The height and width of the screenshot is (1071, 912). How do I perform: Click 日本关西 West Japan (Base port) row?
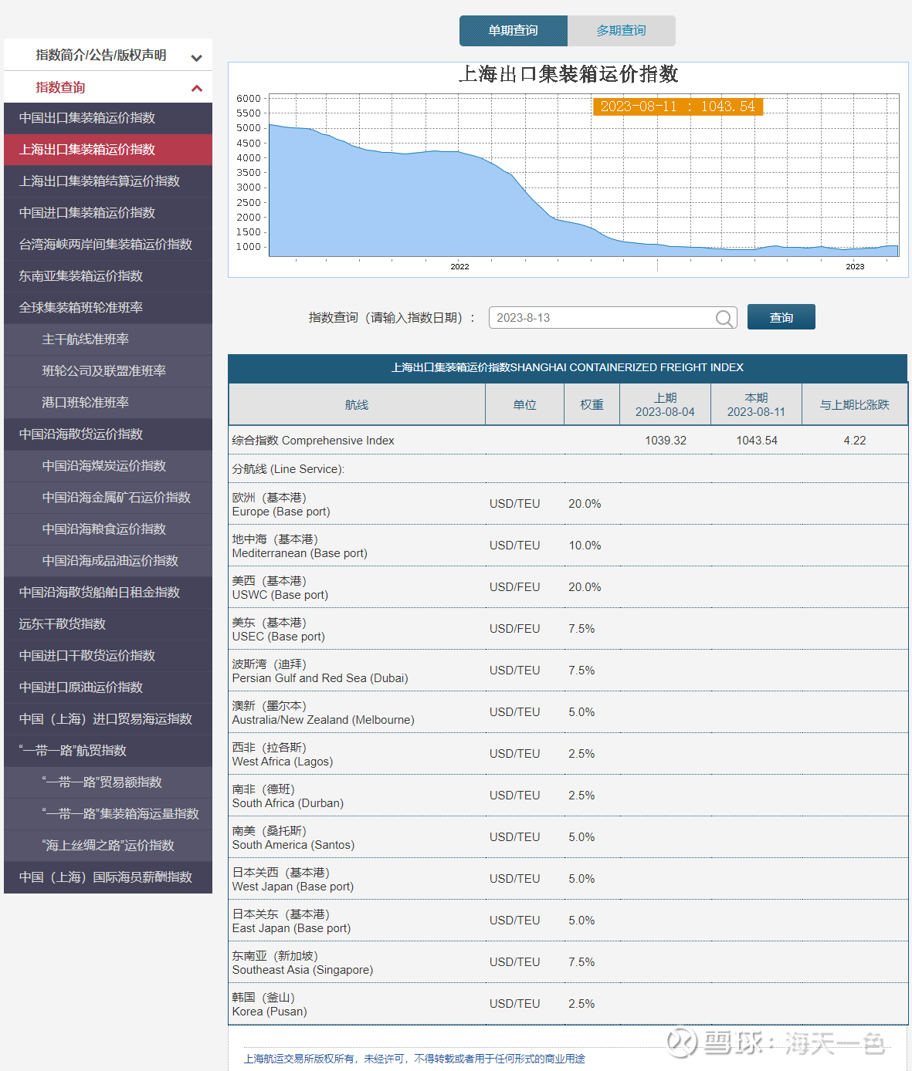568,879
